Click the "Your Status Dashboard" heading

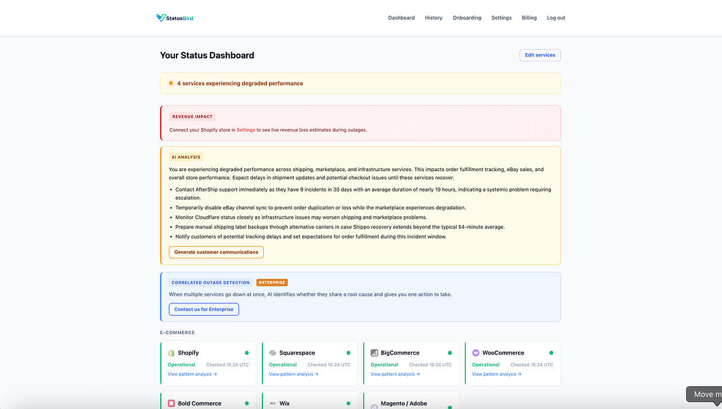click(x=207, y=55)
